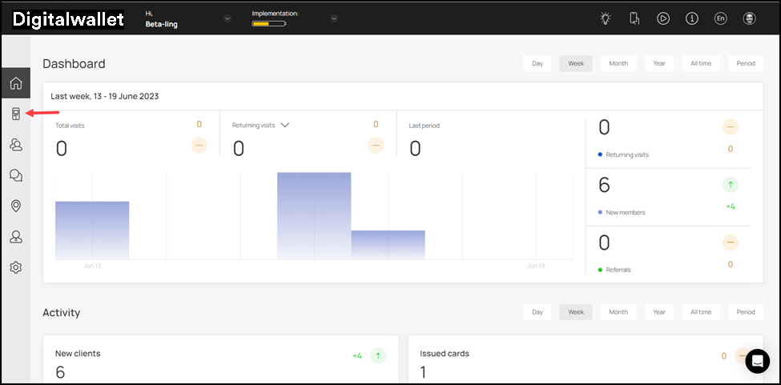This screenshot has height=385, width=781.
Task: Open the Clients icon in sidebar
Action: point(15,145)
